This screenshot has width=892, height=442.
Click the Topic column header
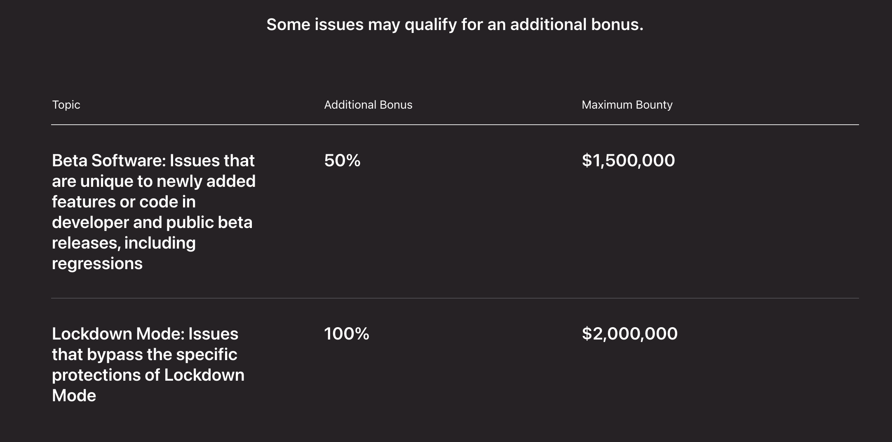(x=66, y=105)
